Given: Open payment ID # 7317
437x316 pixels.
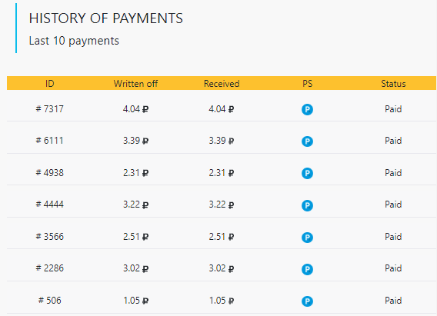Looking at the screenshot, I should click(49, 109).
